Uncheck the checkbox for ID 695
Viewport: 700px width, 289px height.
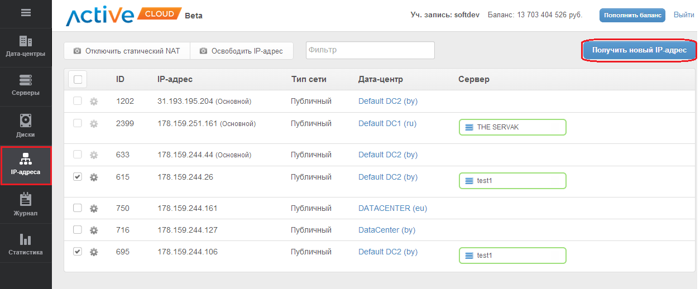78,252
